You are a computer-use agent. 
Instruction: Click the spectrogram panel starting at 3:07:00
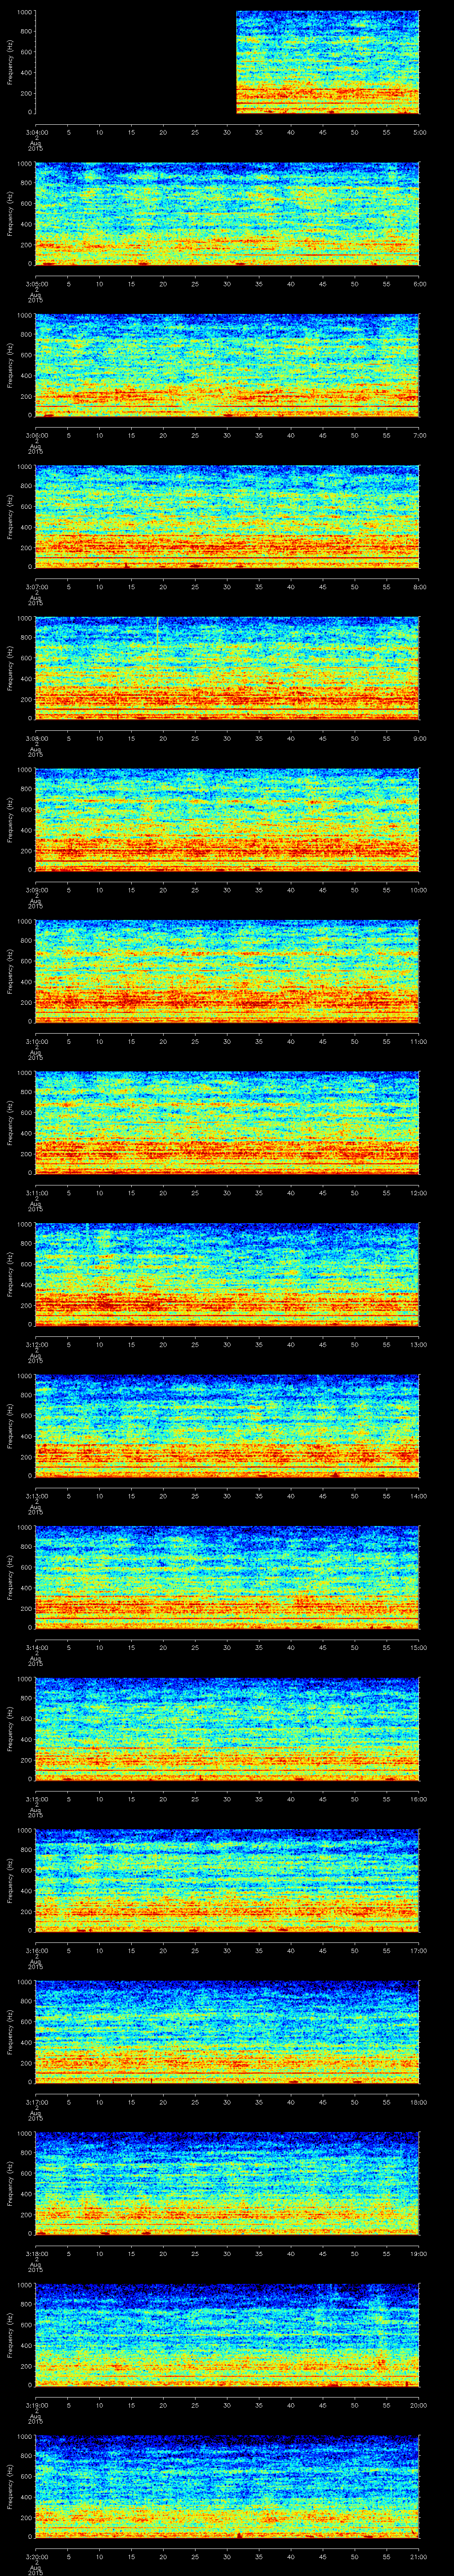coord(227,517)
